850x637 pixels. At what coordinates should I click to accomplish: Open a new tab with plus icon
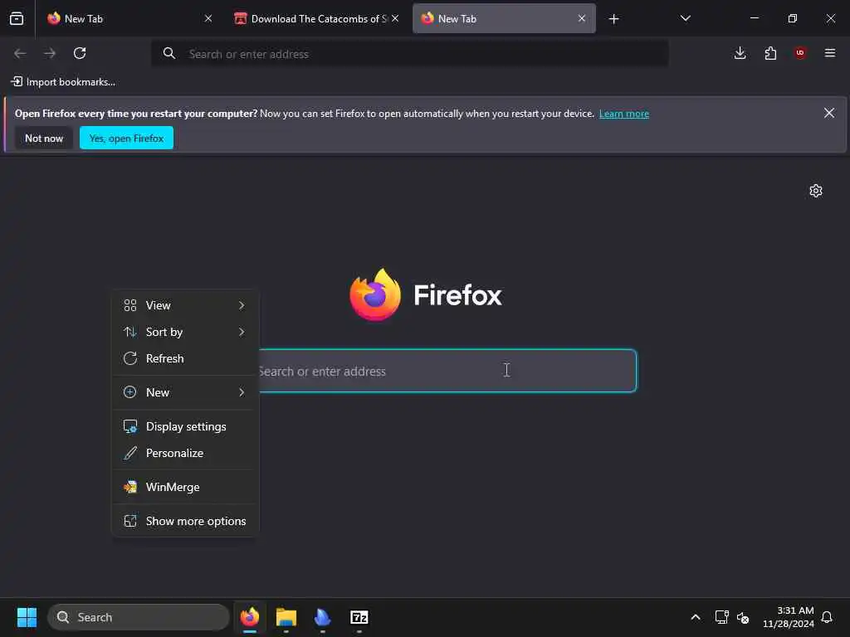(x=613, y=19)
